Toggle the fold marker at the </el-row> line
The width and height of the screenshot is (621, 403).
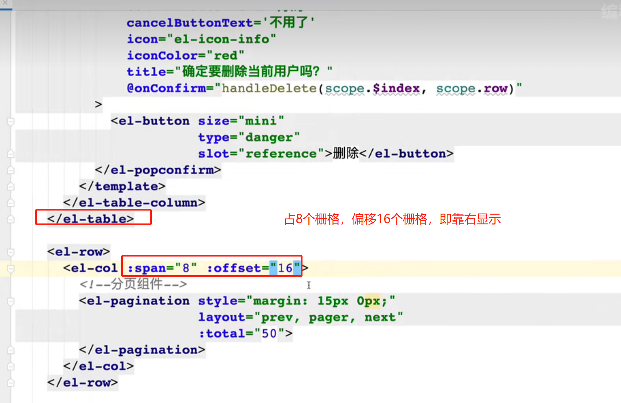(11, 383)
